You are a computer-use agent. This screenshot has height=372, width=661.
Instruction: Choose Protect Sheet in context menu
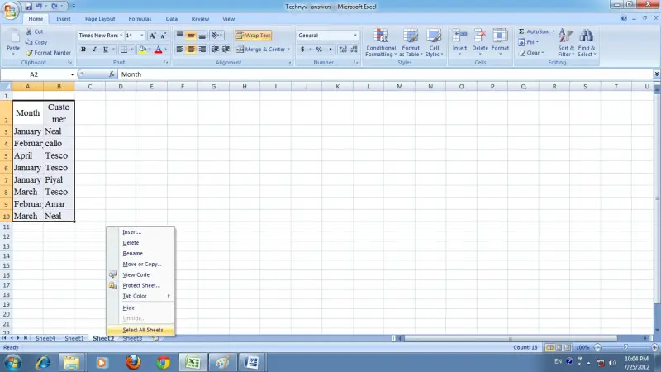click(140, 285)
